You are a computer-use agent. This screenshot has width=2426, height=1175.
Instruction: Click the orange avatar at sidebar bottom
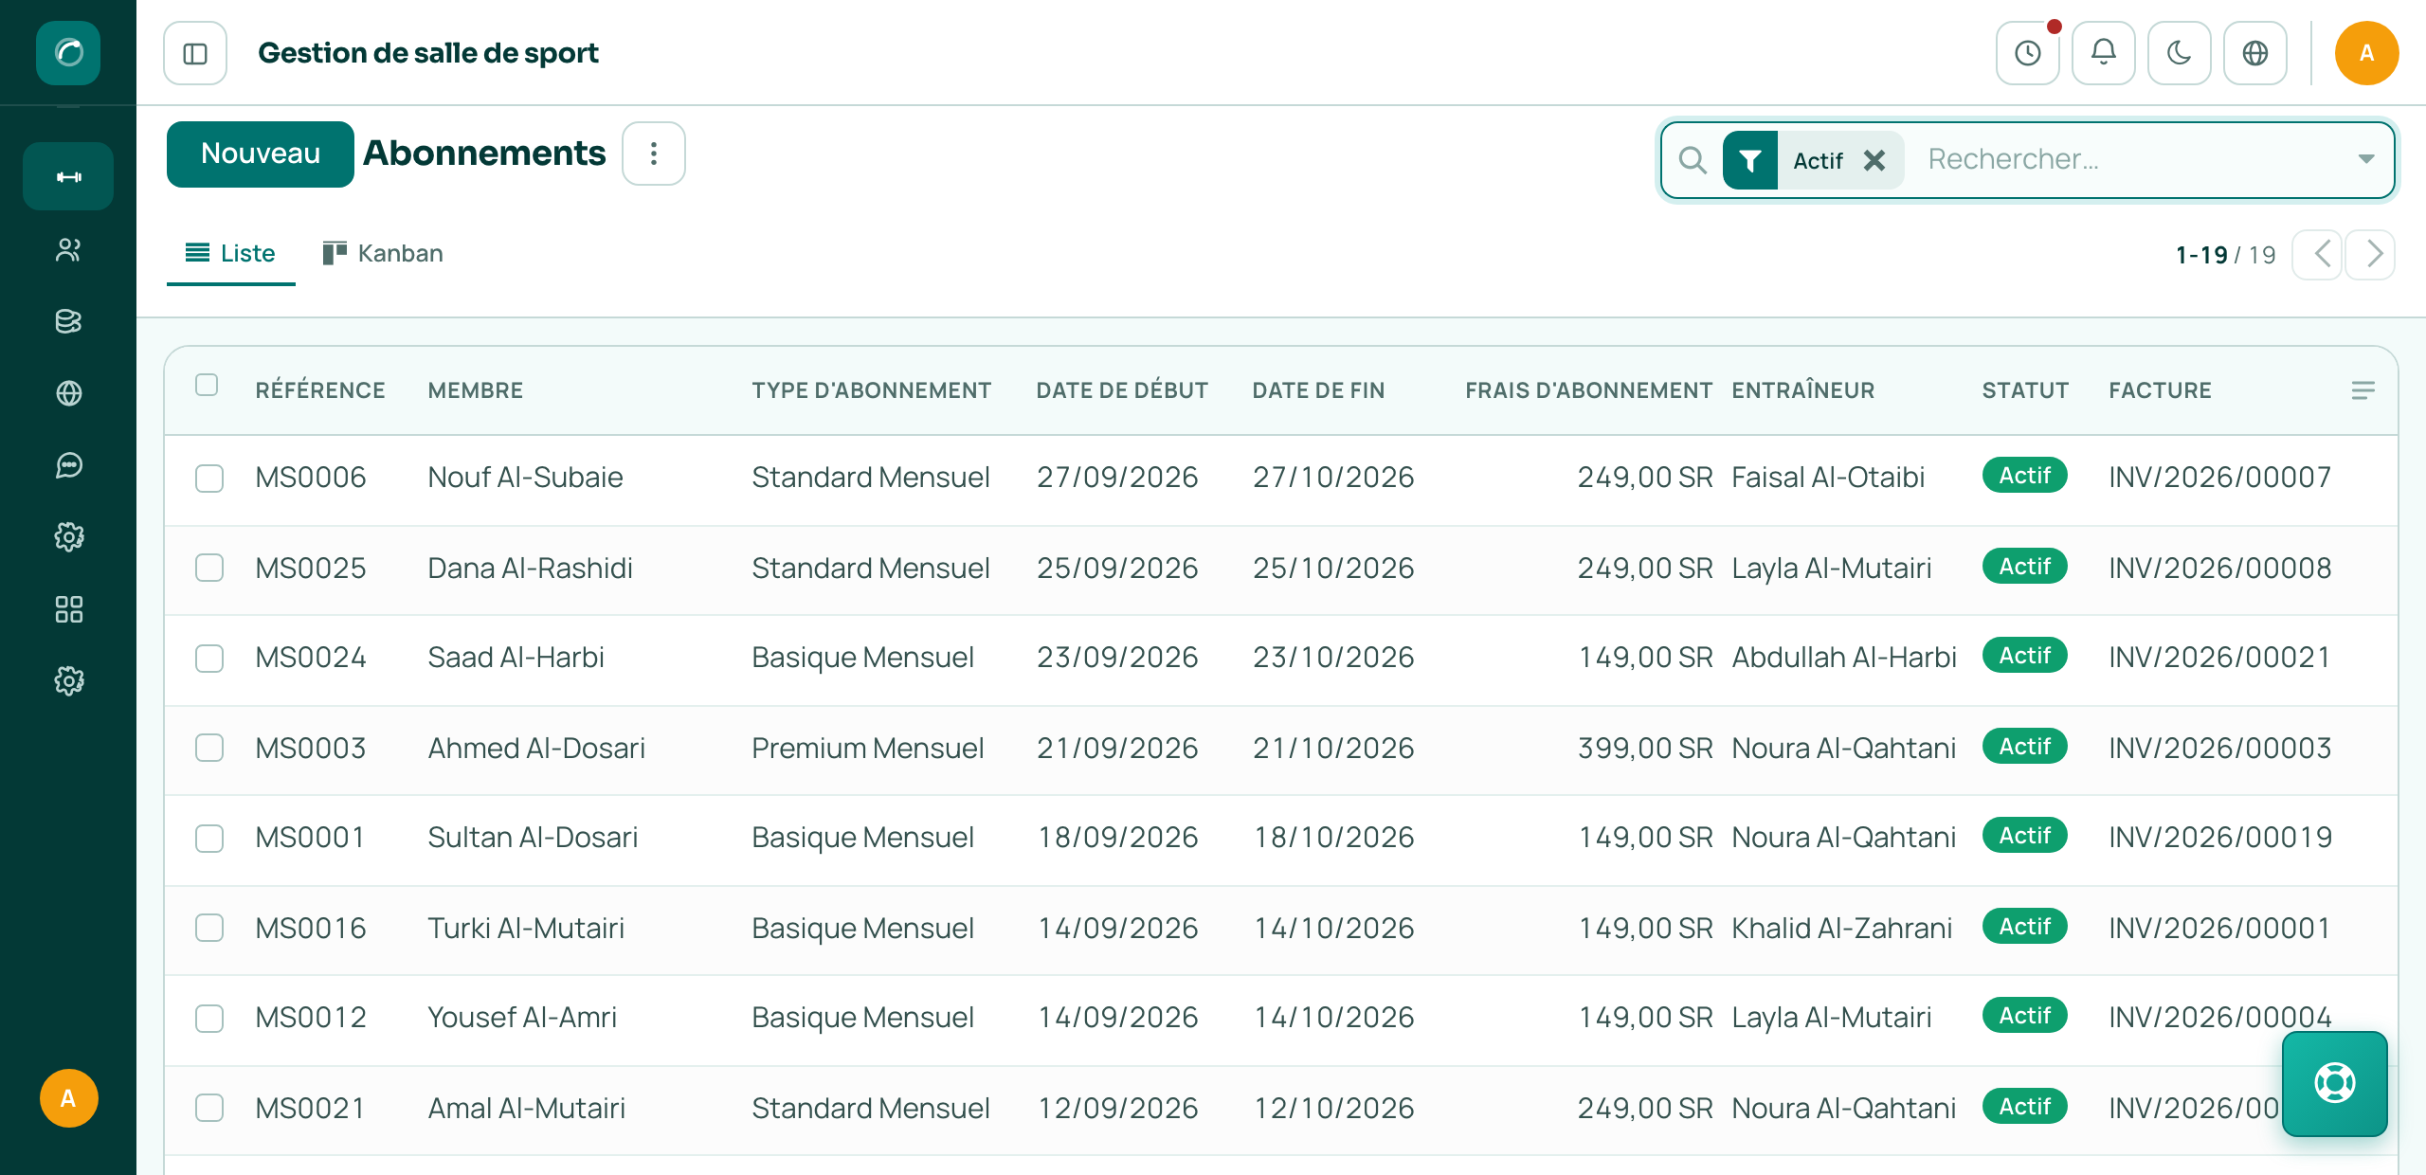pyautogui.click(x=68, y=1098)
